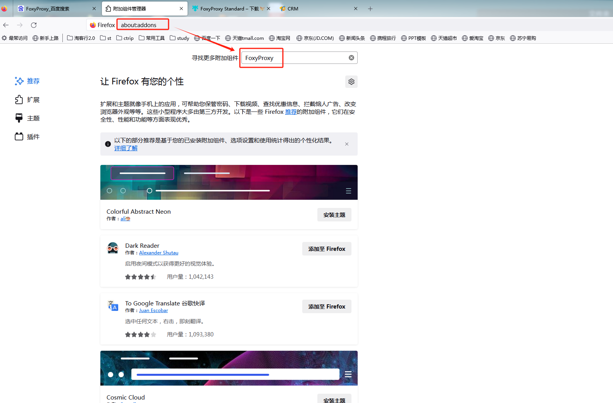Open the 插件 plugins category

[27, 137]
